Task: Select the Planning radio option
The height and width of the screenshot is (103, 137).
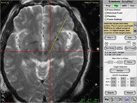Action: (106, 16)
